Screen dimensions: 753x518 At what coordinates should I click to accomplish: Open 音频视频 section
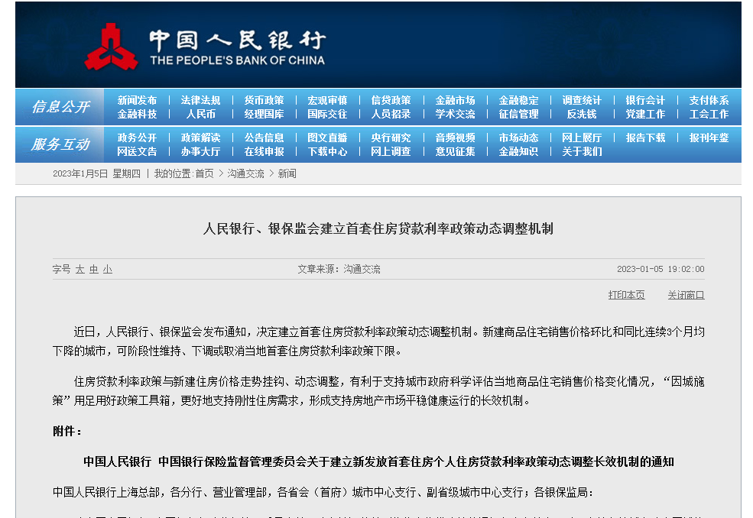pos(455,138)
